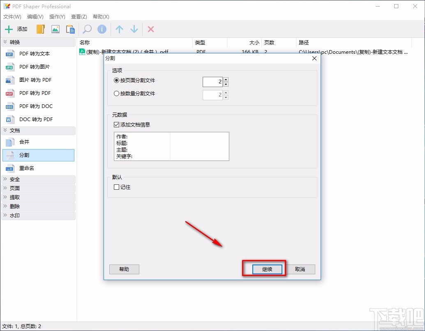The image size is (425, 331).
Task: Sort by 大小 column header
Action: [245, 43]
